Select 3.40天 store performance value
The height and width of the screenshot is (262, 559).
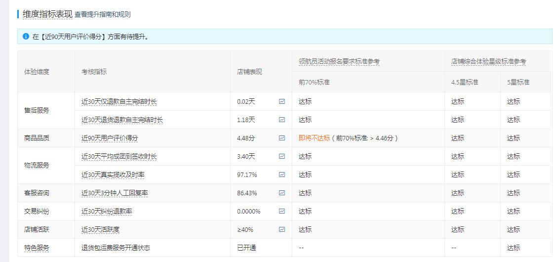(x=246, y=156)
